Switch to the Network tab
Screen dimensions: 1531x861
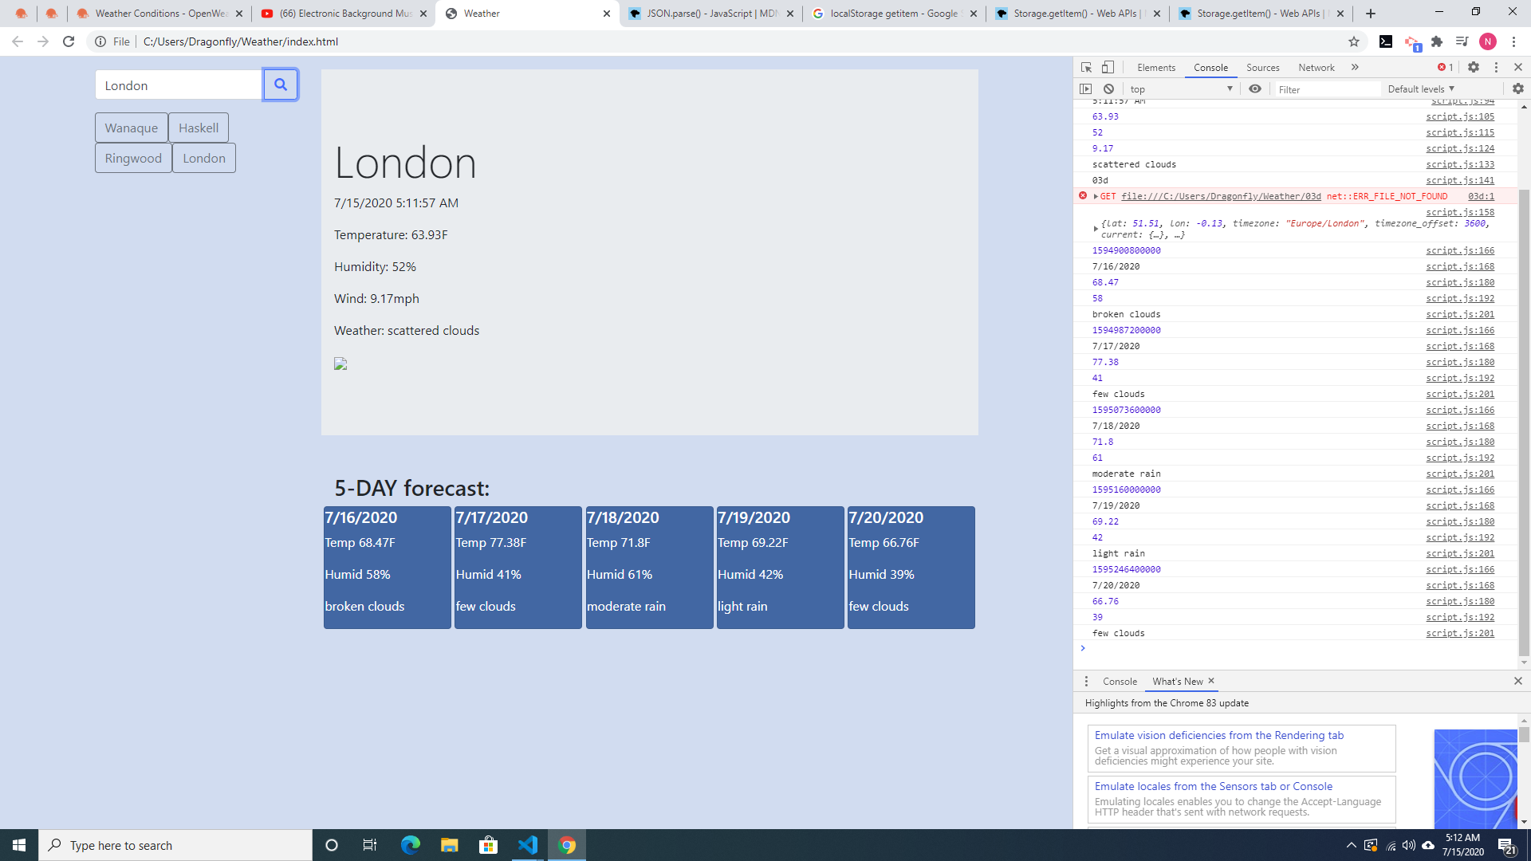(x=1316, y=68)
